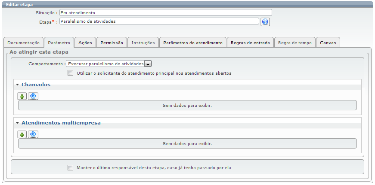Select the Permissão tab
The image size is (375, 185).
[112, 43]
